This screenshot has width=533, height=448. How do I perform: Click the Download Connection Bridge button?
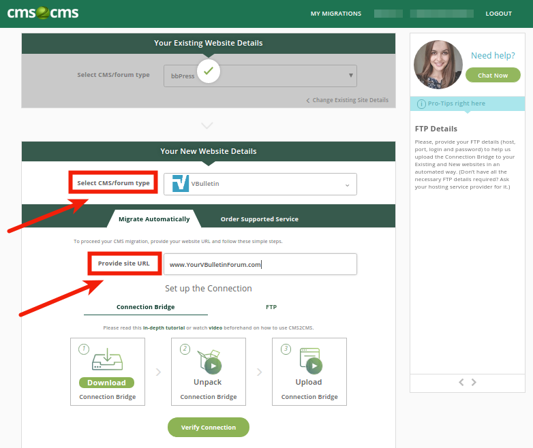(x=107, y=383)
